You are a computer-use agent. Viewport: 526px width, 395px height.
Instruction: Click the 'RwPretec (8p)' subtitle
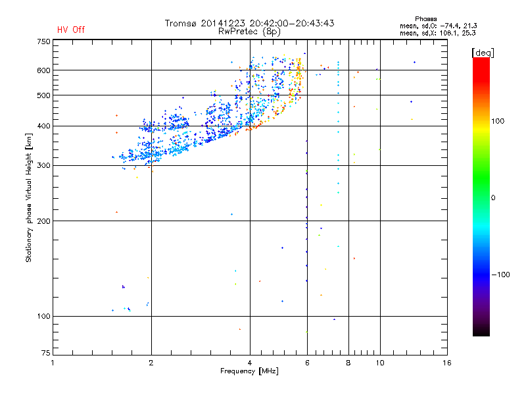[x=249, y=32]
